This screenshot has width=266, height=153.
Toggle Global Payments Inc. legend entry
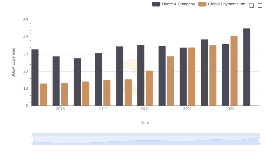tap(222, 4)
